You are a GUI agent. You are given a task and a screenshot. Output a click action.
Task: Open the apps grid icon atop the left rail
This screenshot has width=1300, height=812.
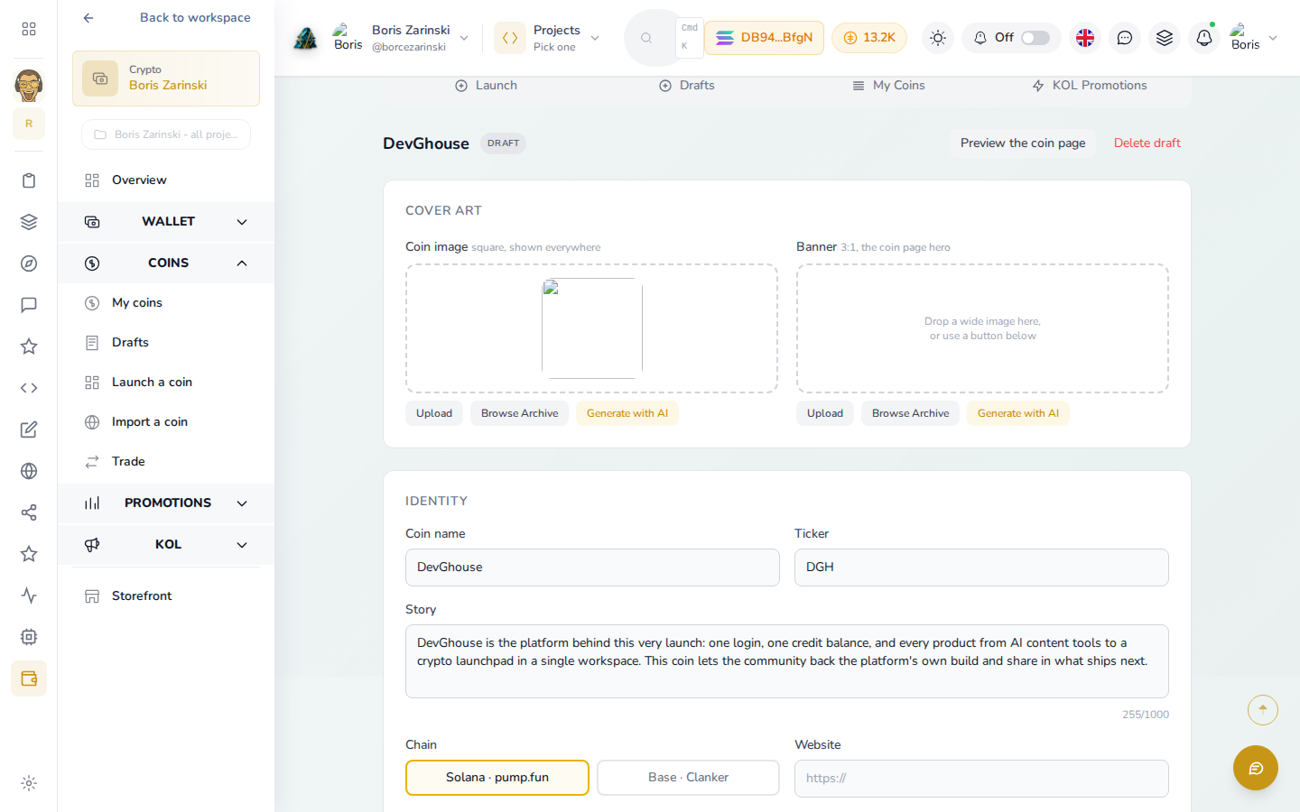click(x=29, y=29)
